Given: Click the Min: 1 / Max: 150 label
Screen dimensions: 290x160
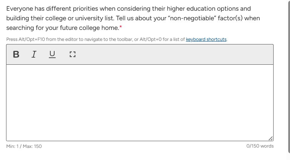Looking at the screenshot, I should [x=24, y=146].
